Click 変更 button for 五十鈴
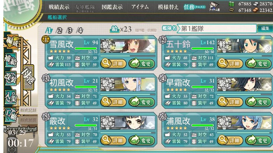The height and width of the screenshot is (153, 273). (258, 64)
